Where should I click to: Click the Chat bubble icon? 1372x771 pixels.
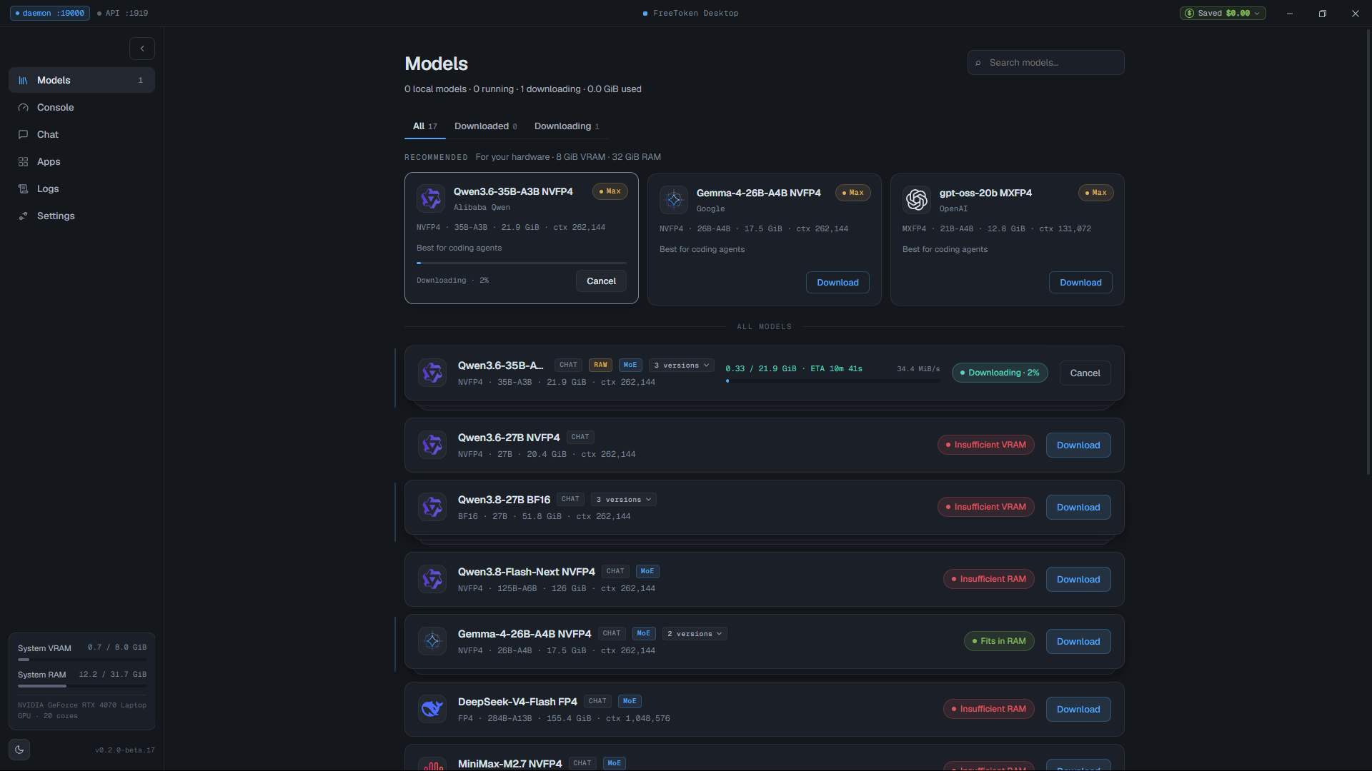coord(23,134)
